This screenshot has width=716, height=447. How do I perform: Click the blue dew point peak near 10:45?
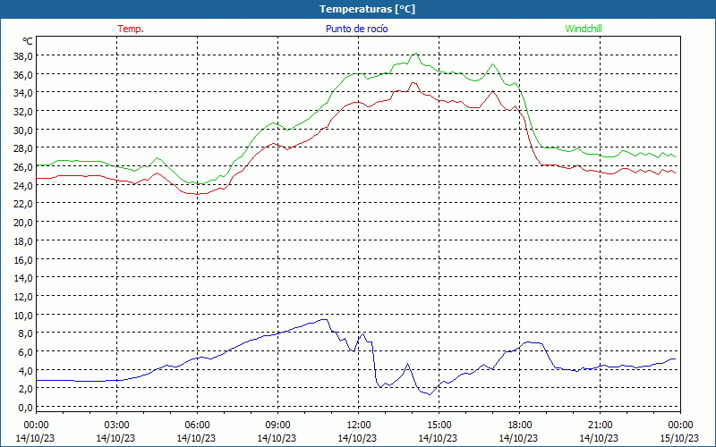(x=324, y=320)
